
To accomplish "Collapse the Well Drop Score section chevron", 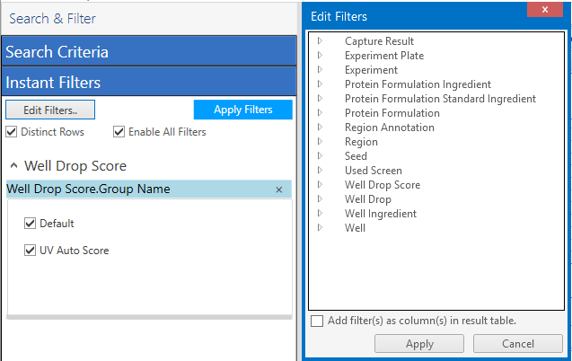I will coord(13,166).
